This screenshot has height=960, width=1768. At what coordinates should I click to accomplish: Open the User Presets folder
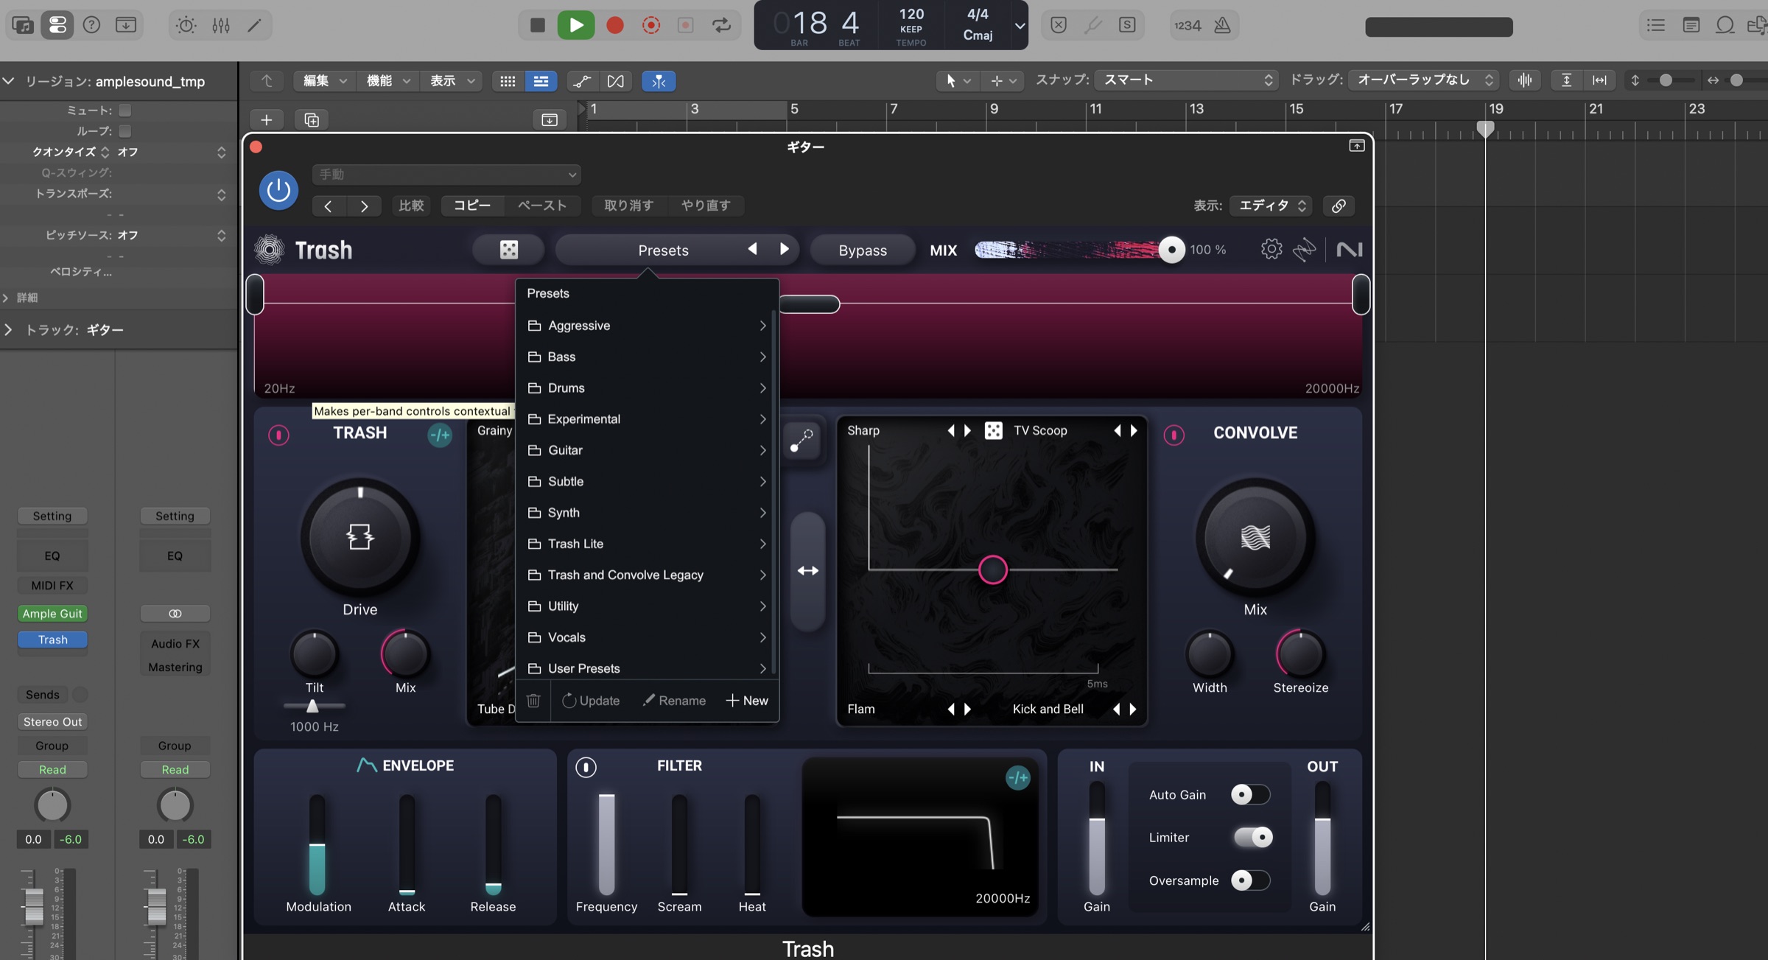647,668
